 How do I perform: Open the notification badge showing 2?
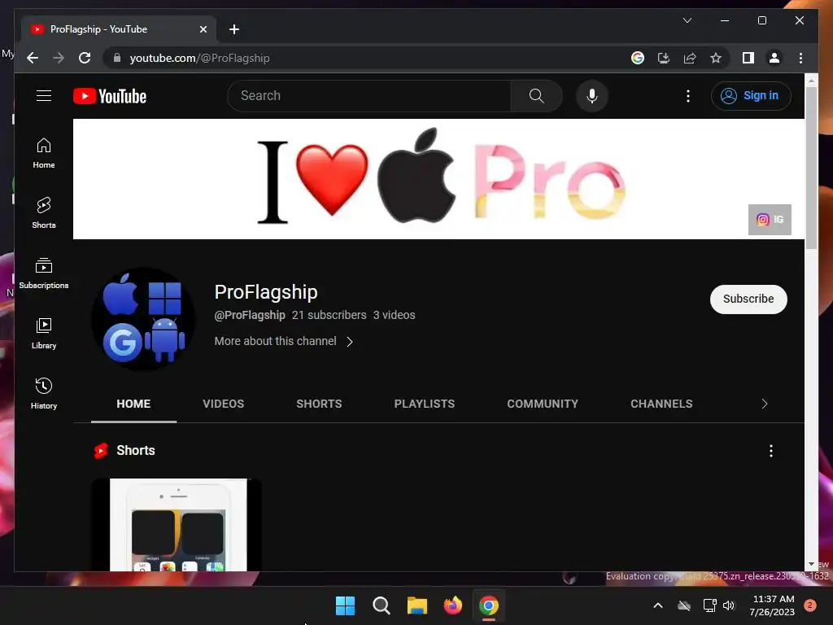809,605
